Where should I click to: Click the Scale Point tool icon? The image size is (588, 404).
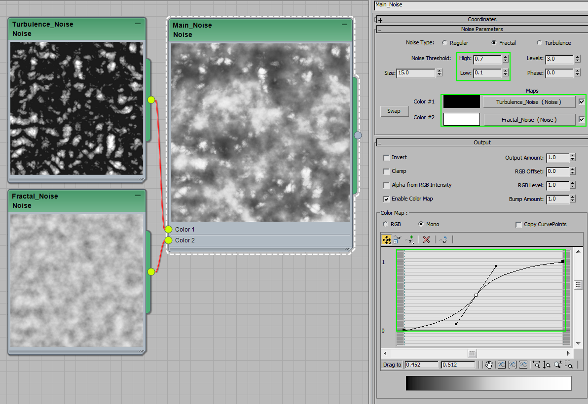397,239
